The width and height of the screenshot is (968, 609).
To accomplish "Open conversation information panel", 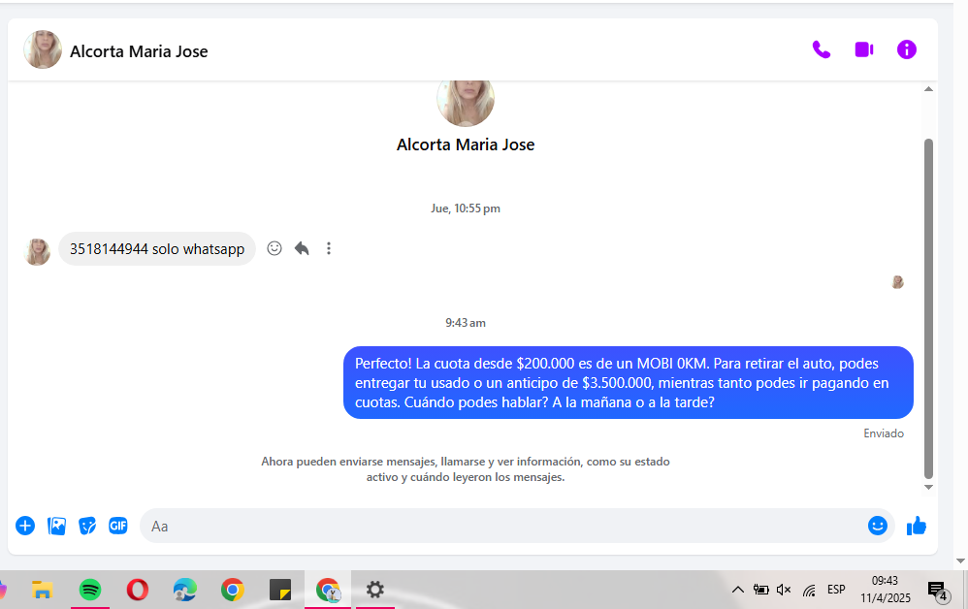I will [x=906, y=49].
